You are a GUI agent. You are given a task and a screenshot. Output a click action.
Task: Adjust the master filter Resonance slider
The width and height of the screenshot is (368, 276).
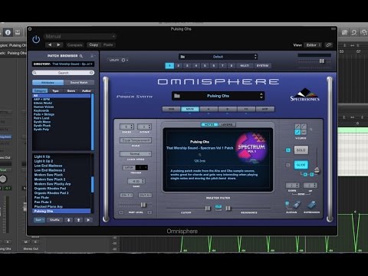tap(228, 209)
